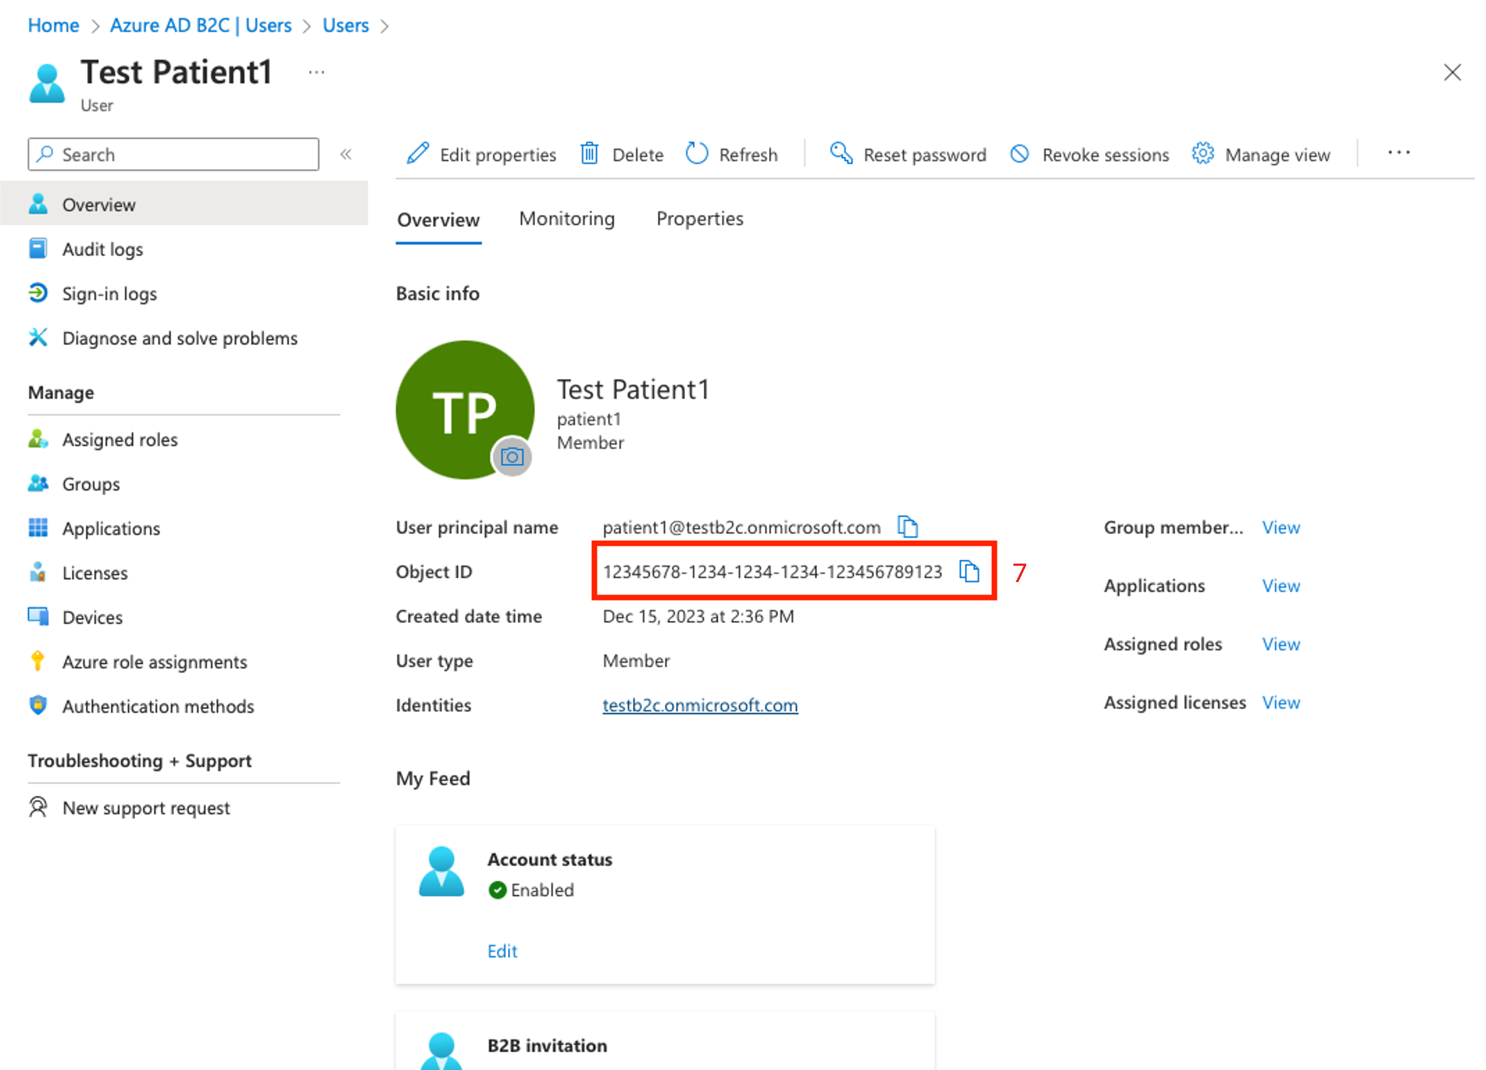
Task: View Assigned licenses link
Action: click(1281, 702)
